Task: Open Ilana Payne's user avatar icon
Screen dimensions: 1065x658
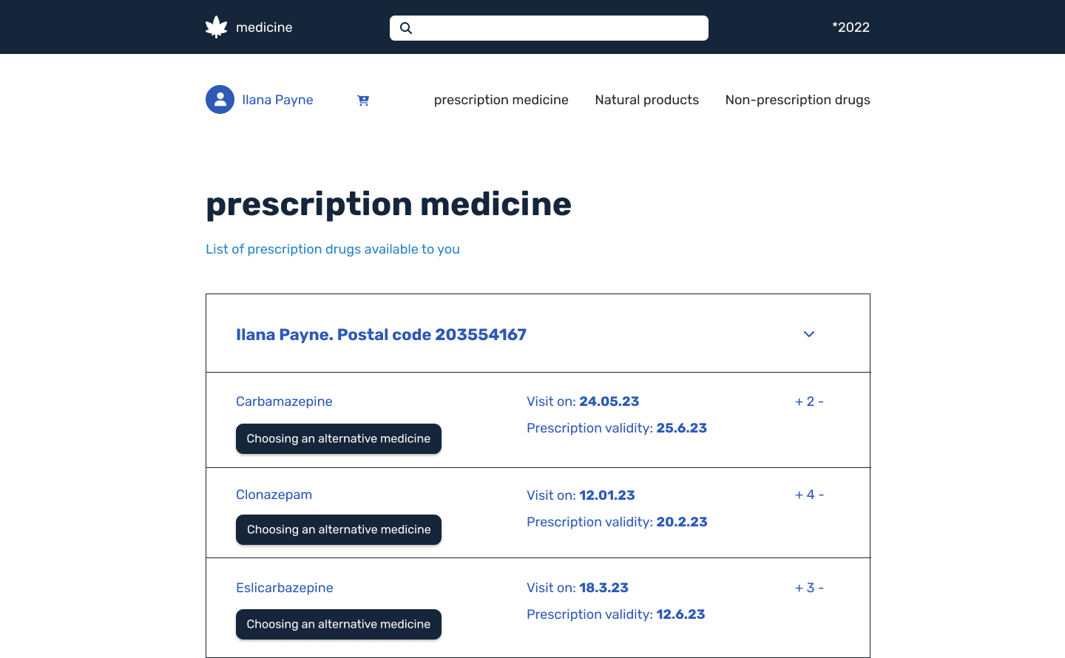Action: coord(220,100)
